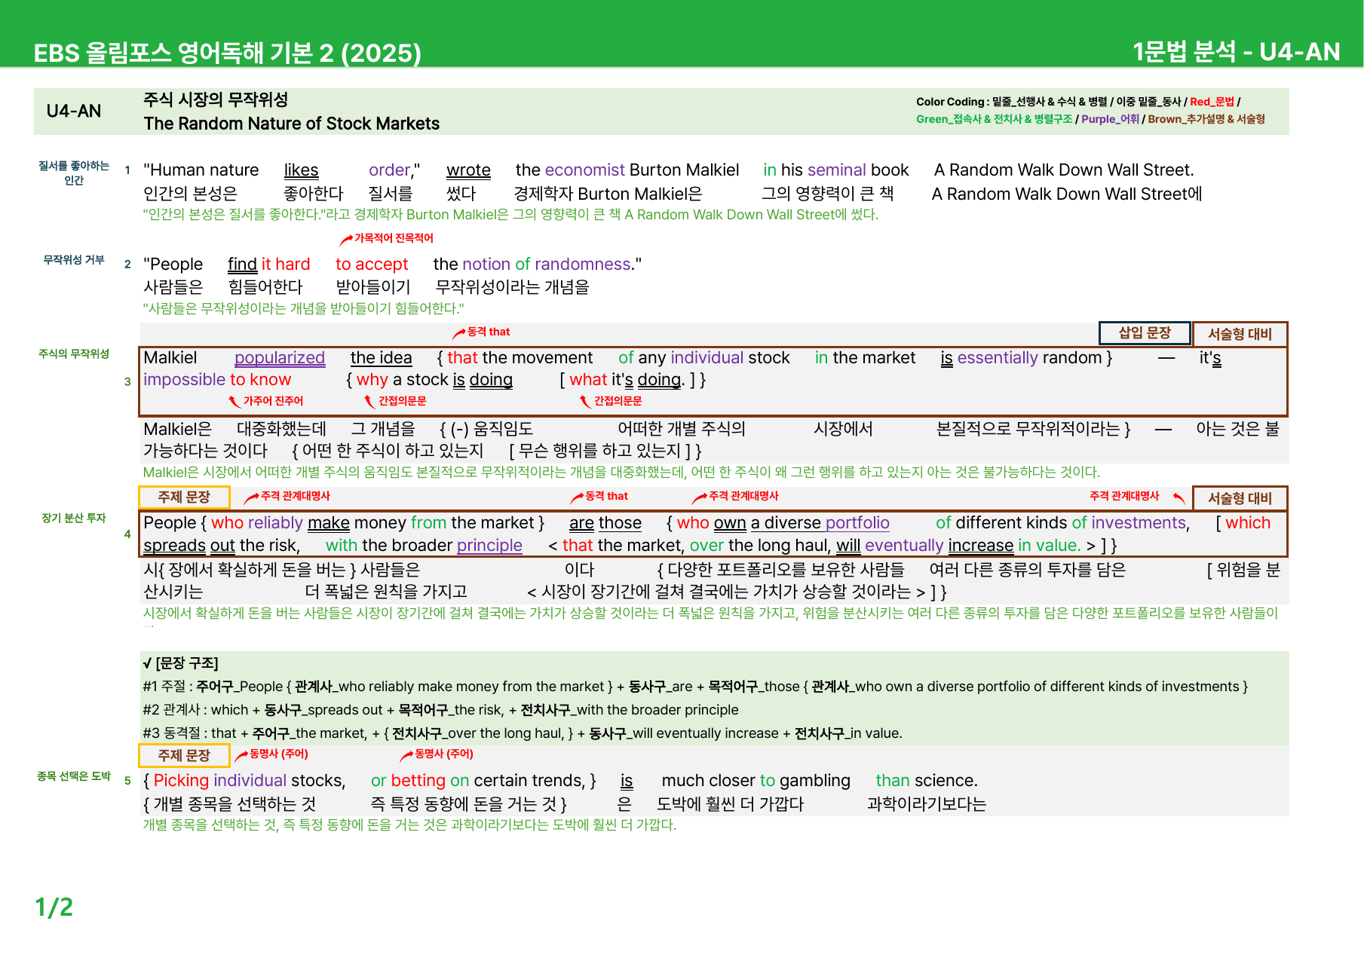Screen dimensions: 1364x964
Task: Click the purple word "essentially"
Action: (x=998, y=358)
